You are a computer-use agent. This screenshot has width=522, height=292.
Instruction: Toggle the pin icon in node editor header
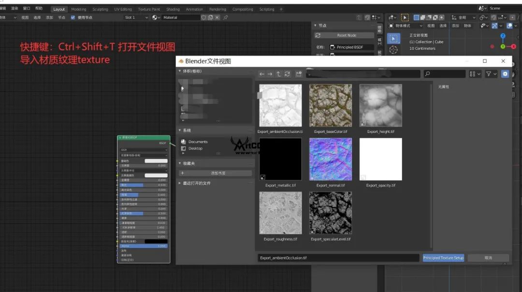[226, 18]
